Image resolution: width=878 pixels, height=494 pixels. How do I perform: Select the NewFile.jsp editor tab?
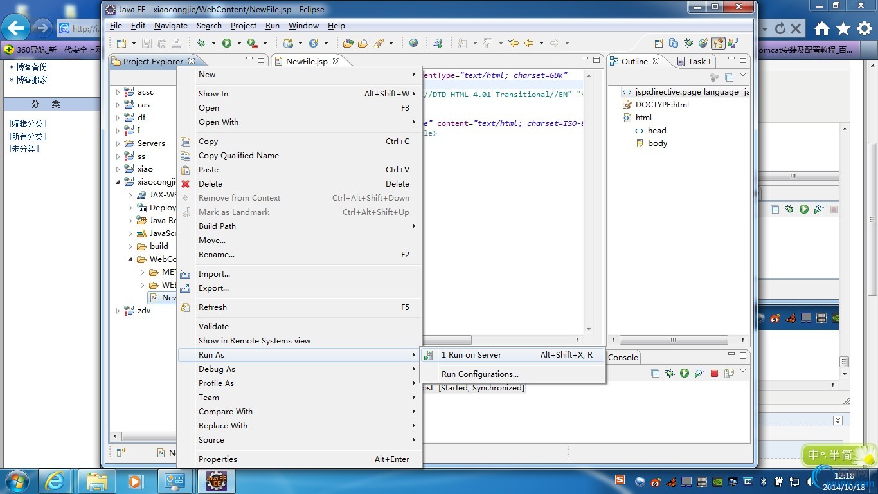(x=307, y=61)
